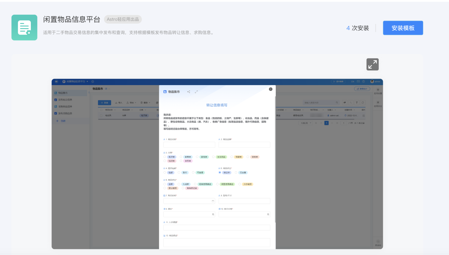This screenshot has height=255, width=449.
Task: Click page number 1 in pagination
Action: coord(327,123)
